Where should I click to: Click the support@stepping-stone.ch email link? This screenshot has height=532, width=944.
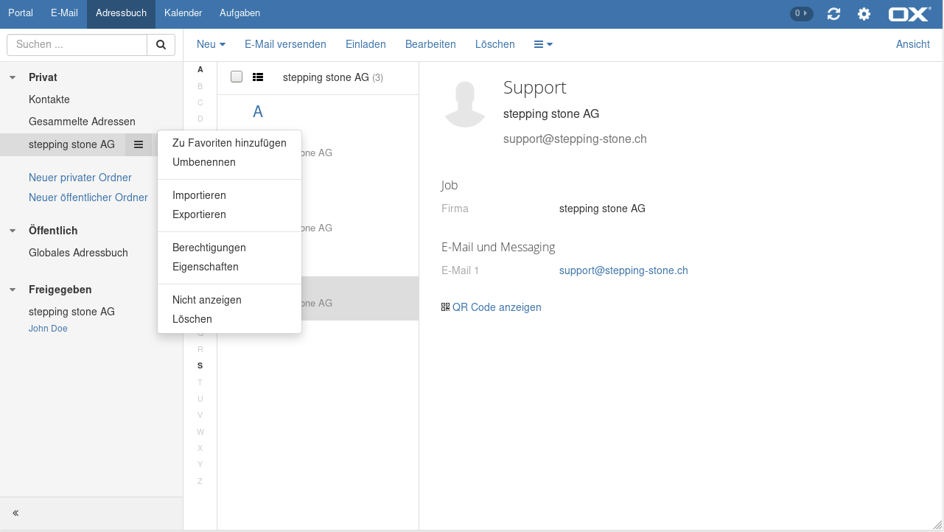(623, 270)
